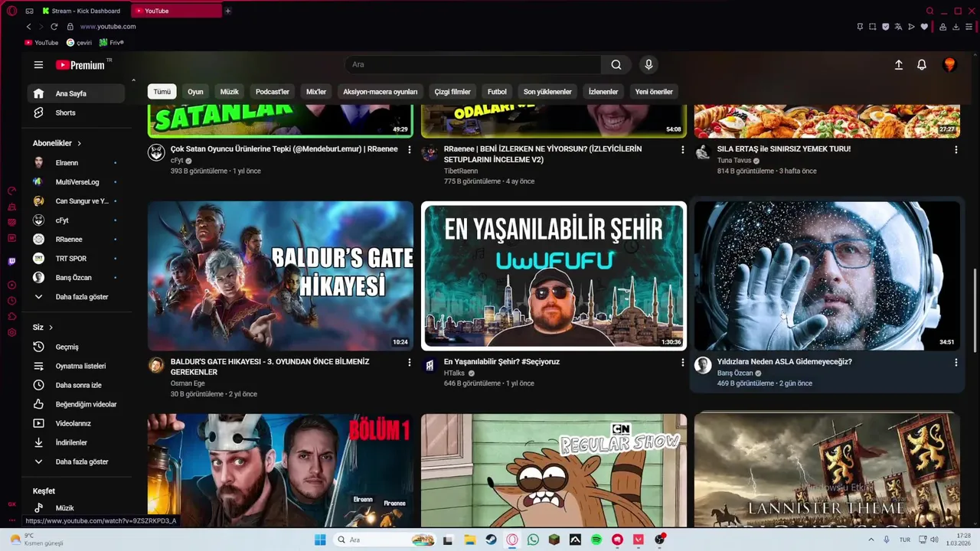The height and width of the screenshot is (551, 980).
Task: Start voice search with microphone icon
Action: coord(648,65)
